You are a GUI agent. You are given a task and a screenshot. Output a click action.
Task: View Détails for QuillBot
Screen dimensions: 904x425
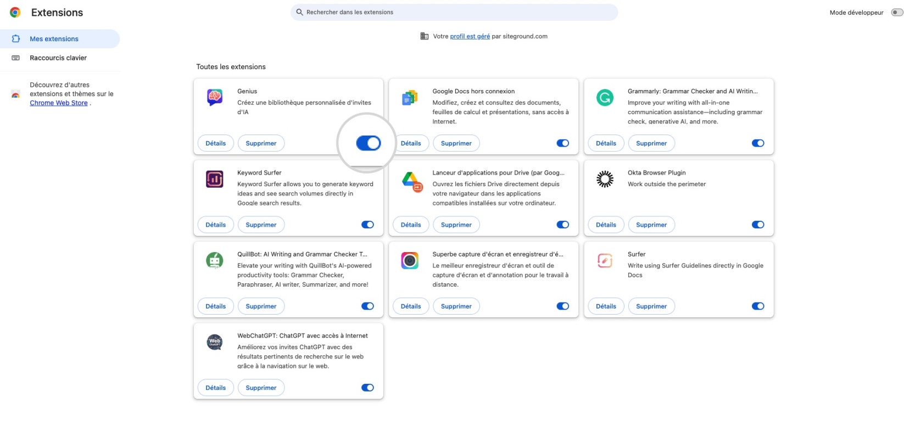tap(216, 306)
